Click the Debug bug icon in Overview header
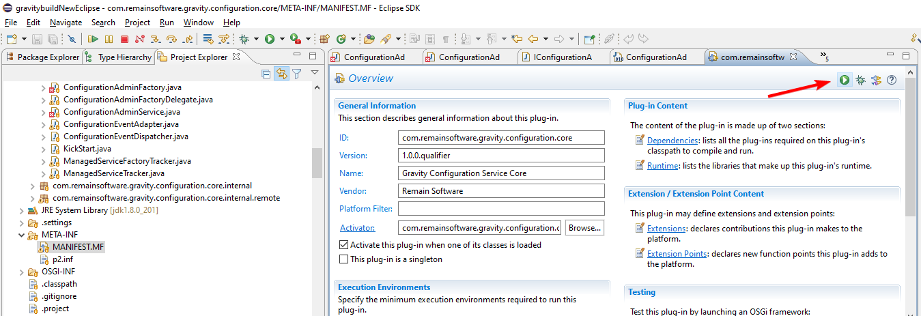The height and width of the screenshot is (316, 921). (x=860, y=80)
